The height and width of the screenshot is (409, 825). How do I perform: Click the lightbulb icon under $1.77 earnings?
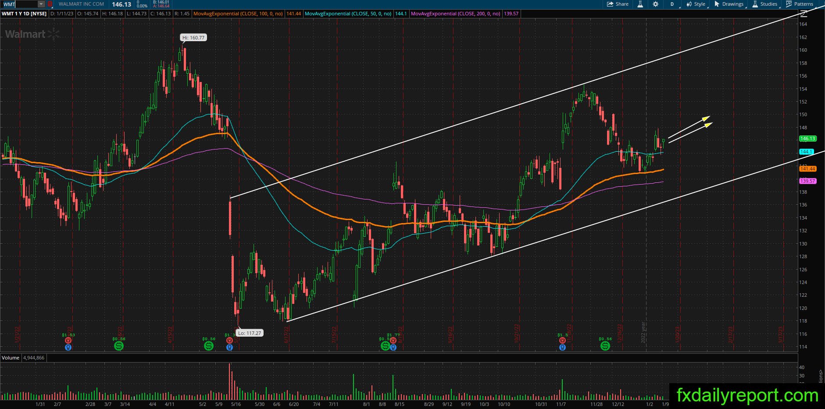393,347
